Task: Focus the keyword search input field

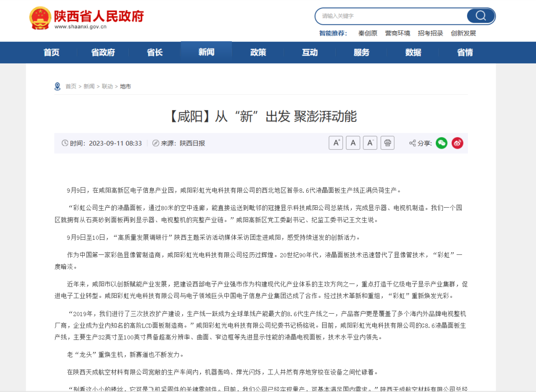Action: pyautogui.click(x=392, y=16)
